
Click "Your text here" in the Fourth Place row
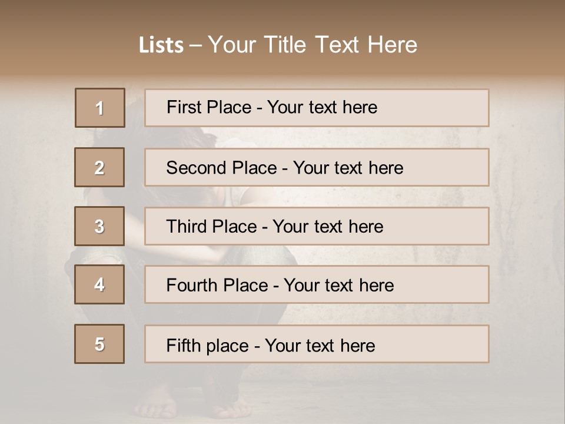338,286
